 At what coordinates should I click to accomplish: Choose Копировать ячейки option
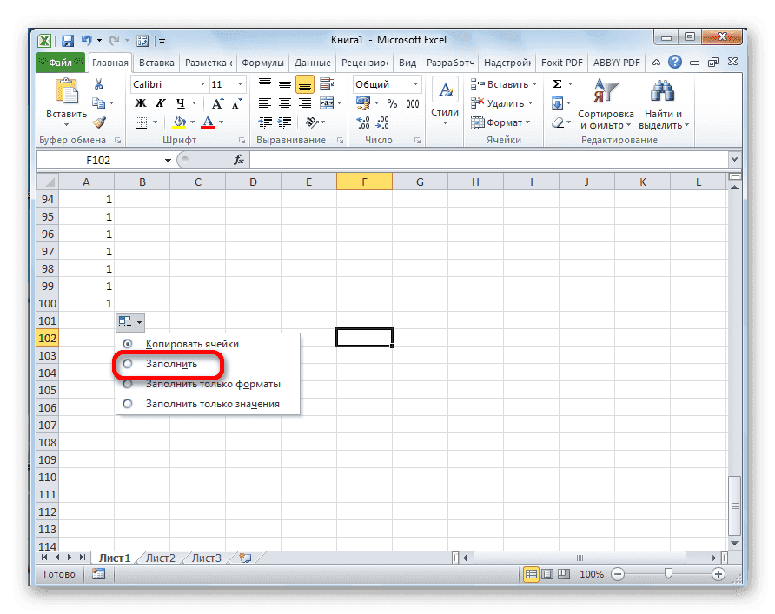[128, 344]
